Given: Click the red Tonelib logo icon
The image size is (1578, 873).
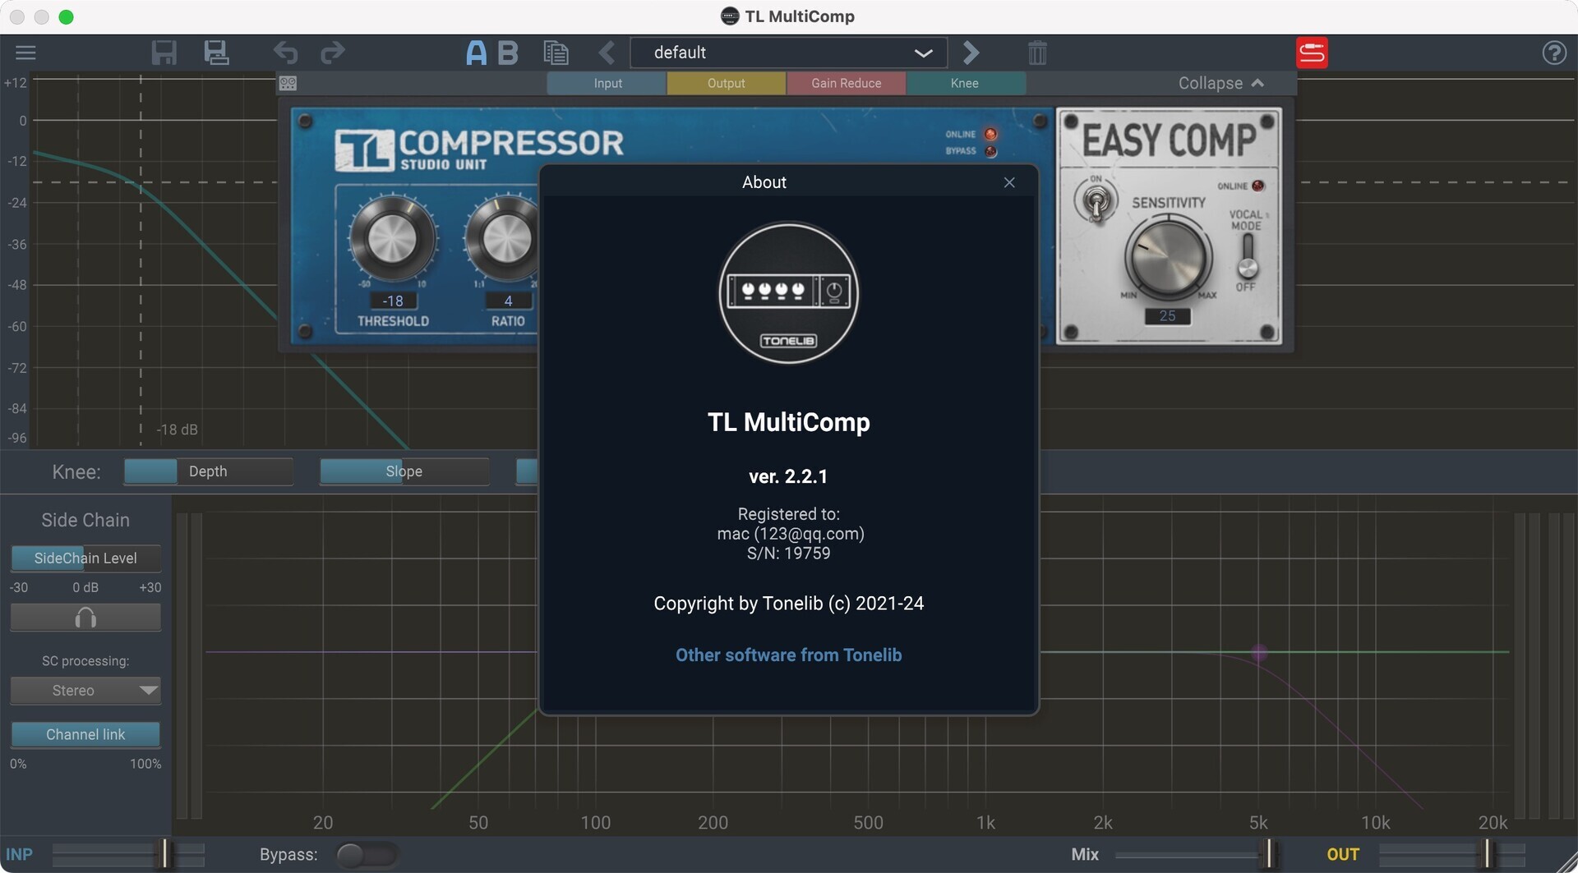Looking at the screenshot, I should [1312, 53].
